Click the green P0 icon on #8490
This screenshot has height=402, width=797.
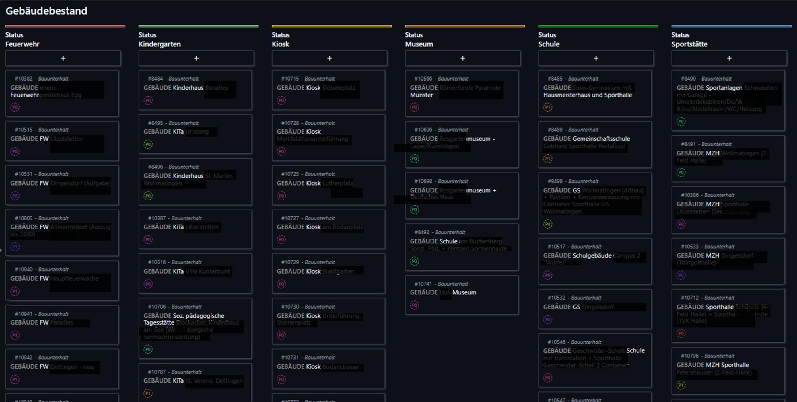[x=681, y=122]
